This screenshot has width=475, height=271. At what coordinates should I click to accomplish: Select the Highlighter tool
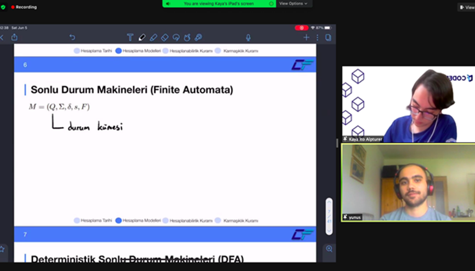(x=153, y=37)
